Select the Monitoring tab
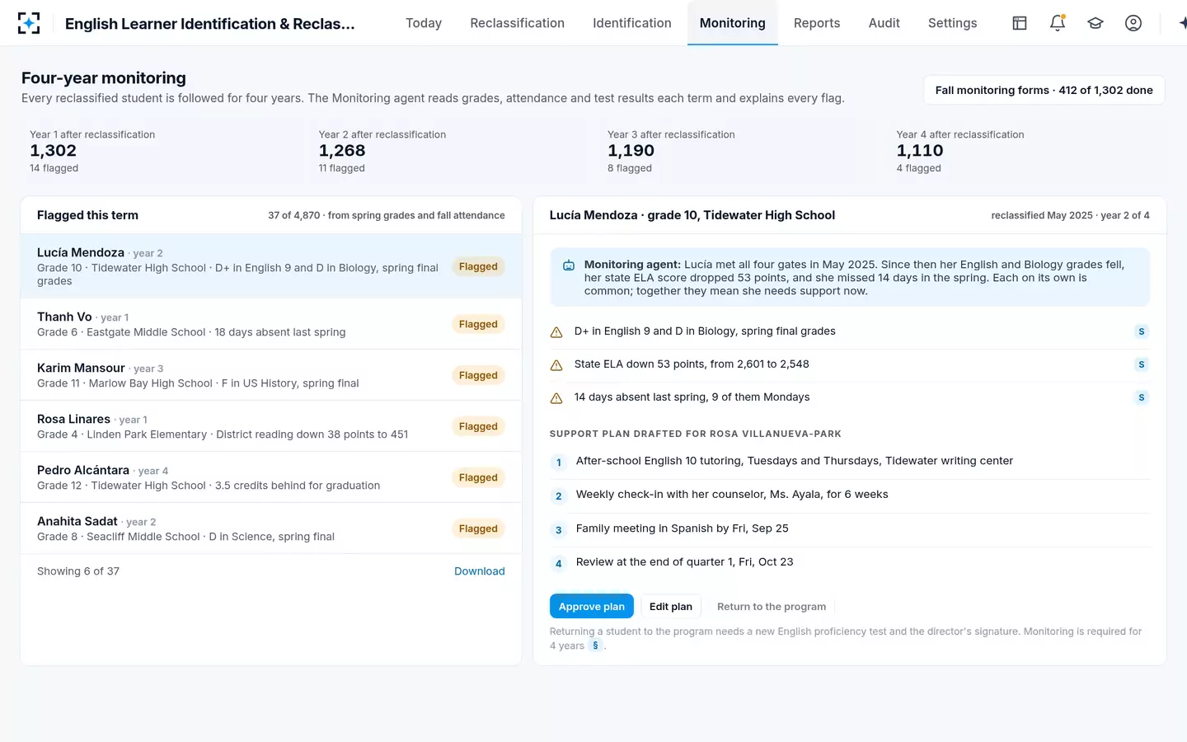The width and height of the screenshot is (1187, 742). pyautogui.click(x=733, y=23)
